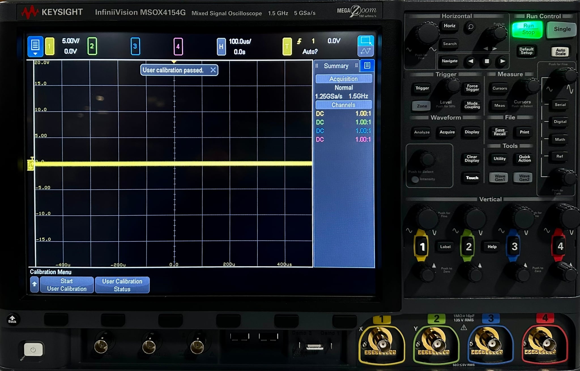The image size is (580, 371).
Task: Hit the Default Setup button
Action: [x=526, y=51]
